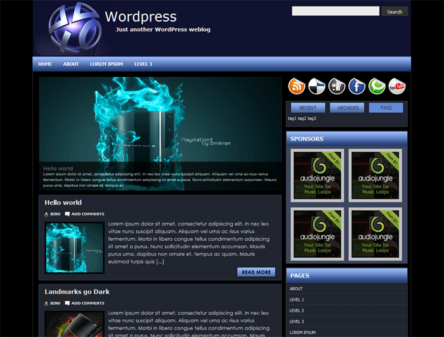The image size is (444, 337).
Task: Click the author icon under Landmarks go Dark
Action: (x=46, y=303)
